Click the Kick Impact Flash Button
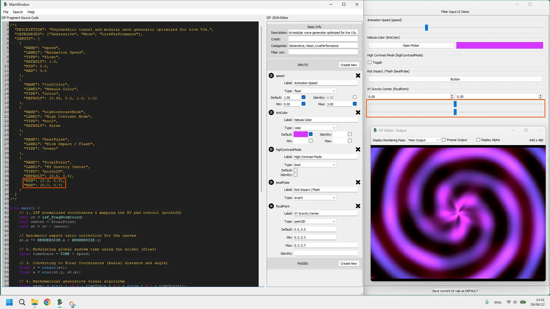Viewport: 550px width, 309px height. [455, 79]
